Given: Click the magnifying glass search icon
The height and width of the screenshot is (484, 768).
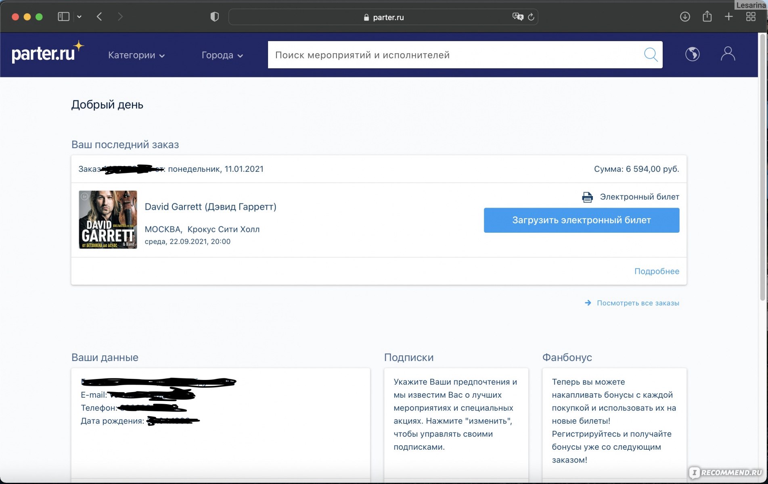Looking at the screenshot, I should [651, 54].
